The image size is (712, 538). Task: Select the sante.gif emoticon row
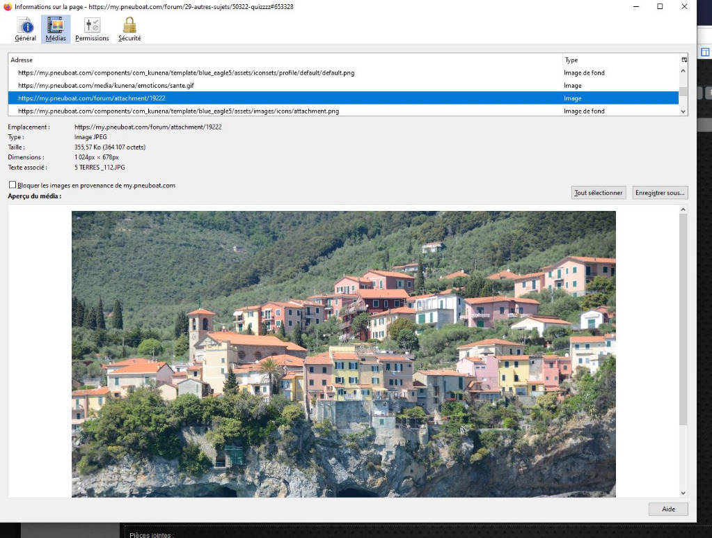point(106,86)
